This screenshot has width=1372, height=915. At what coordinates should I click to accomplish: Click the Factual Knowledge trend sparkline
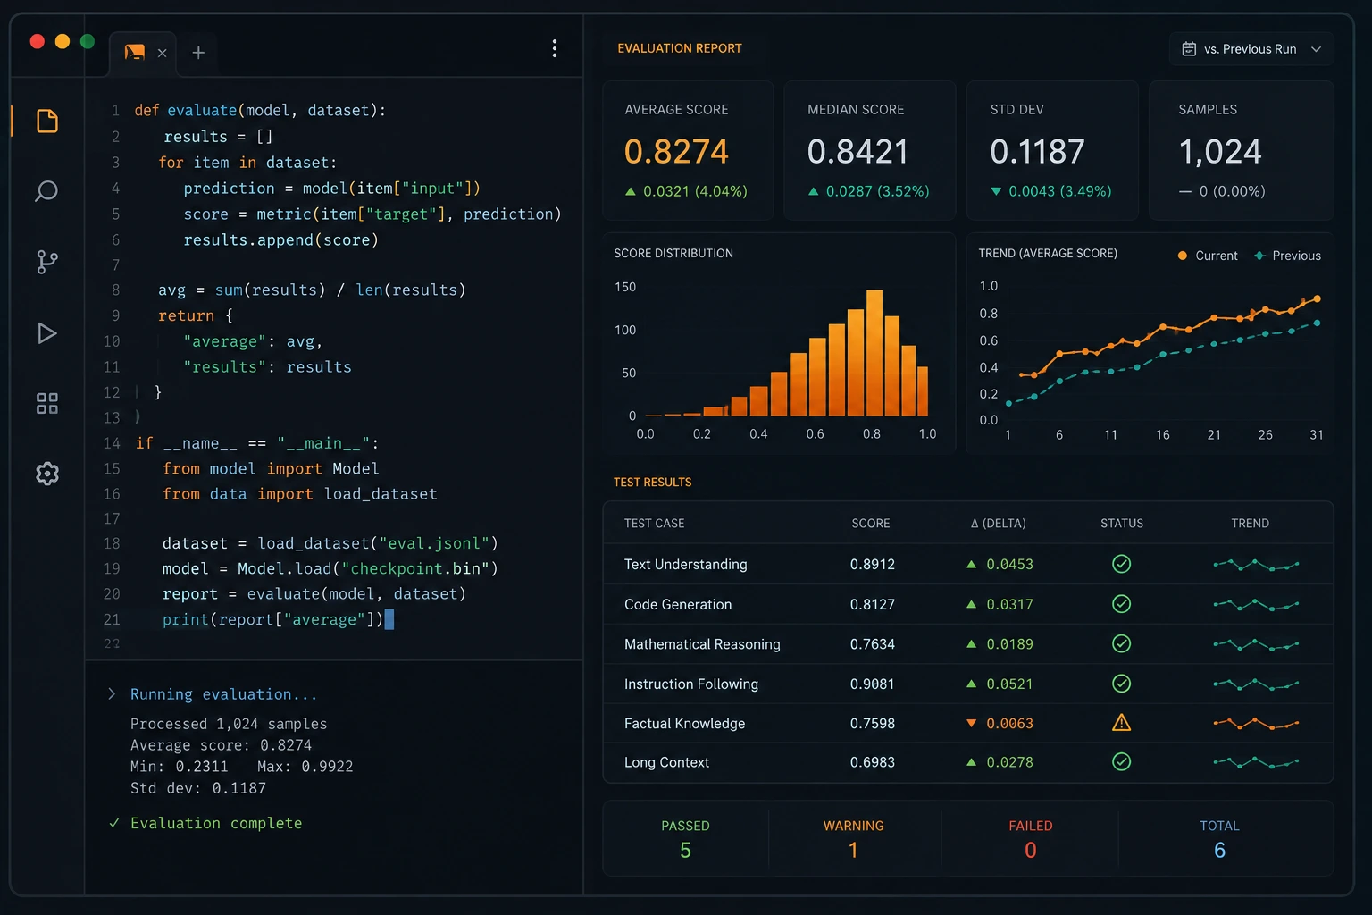(x=1256, y=723)
